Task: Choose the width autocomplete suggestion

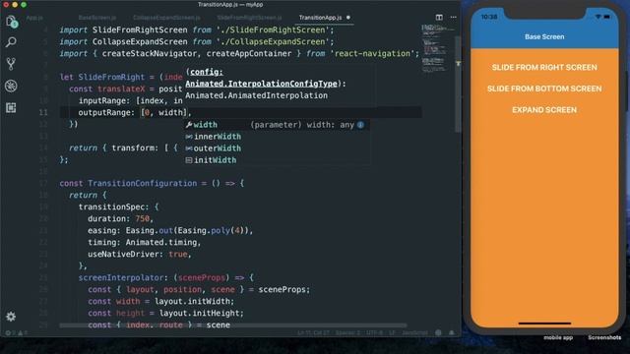Action: click(278, 125)
